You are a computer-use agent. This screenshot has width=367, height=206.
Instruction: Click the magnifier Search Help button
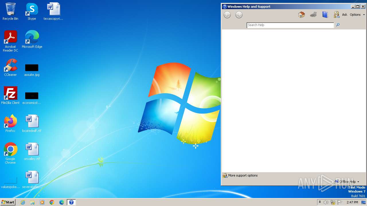pyautogui.click(x=338, y=25)
